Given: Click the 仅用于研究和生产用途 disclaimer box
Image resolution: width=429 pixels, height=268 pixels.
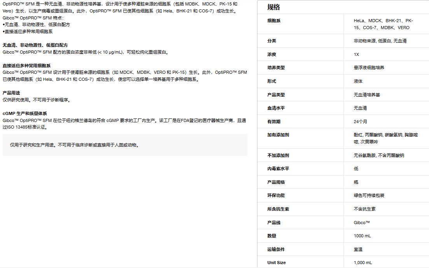Looking at the screenshot, I should pos(125,145).
